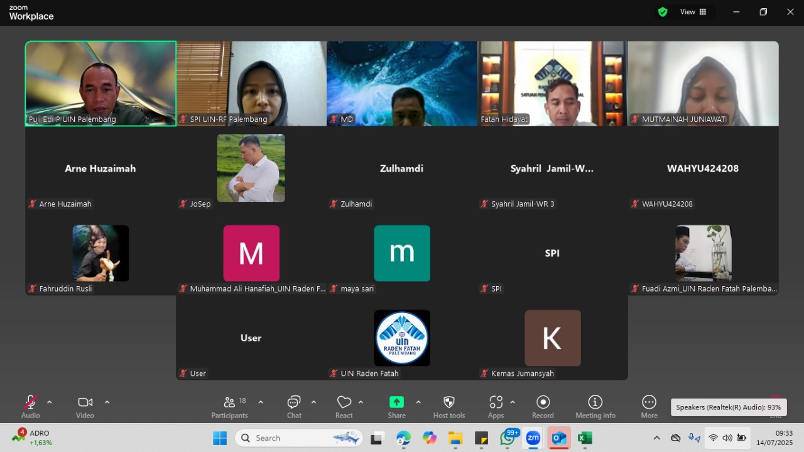The width and height of the screenshot is (804, 452).
Task: Click the taskbar Search box
Action: click(300, 438)
